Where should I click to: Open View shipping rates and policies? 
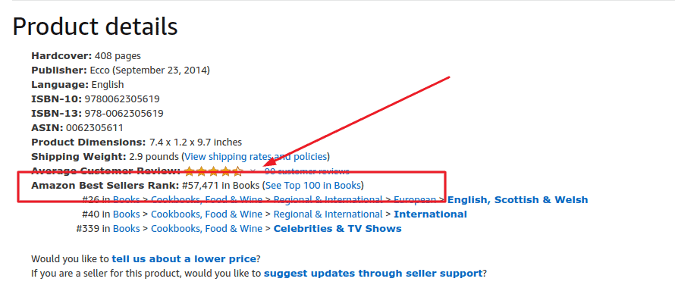(256, 156)
